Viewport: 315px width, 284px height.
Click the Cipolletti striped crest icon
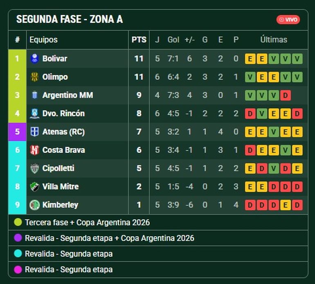pos(34,168)
